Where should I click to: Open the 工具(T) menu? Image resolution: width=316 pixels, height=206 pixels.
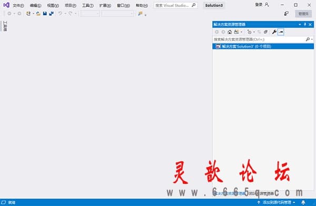(87, 5)
